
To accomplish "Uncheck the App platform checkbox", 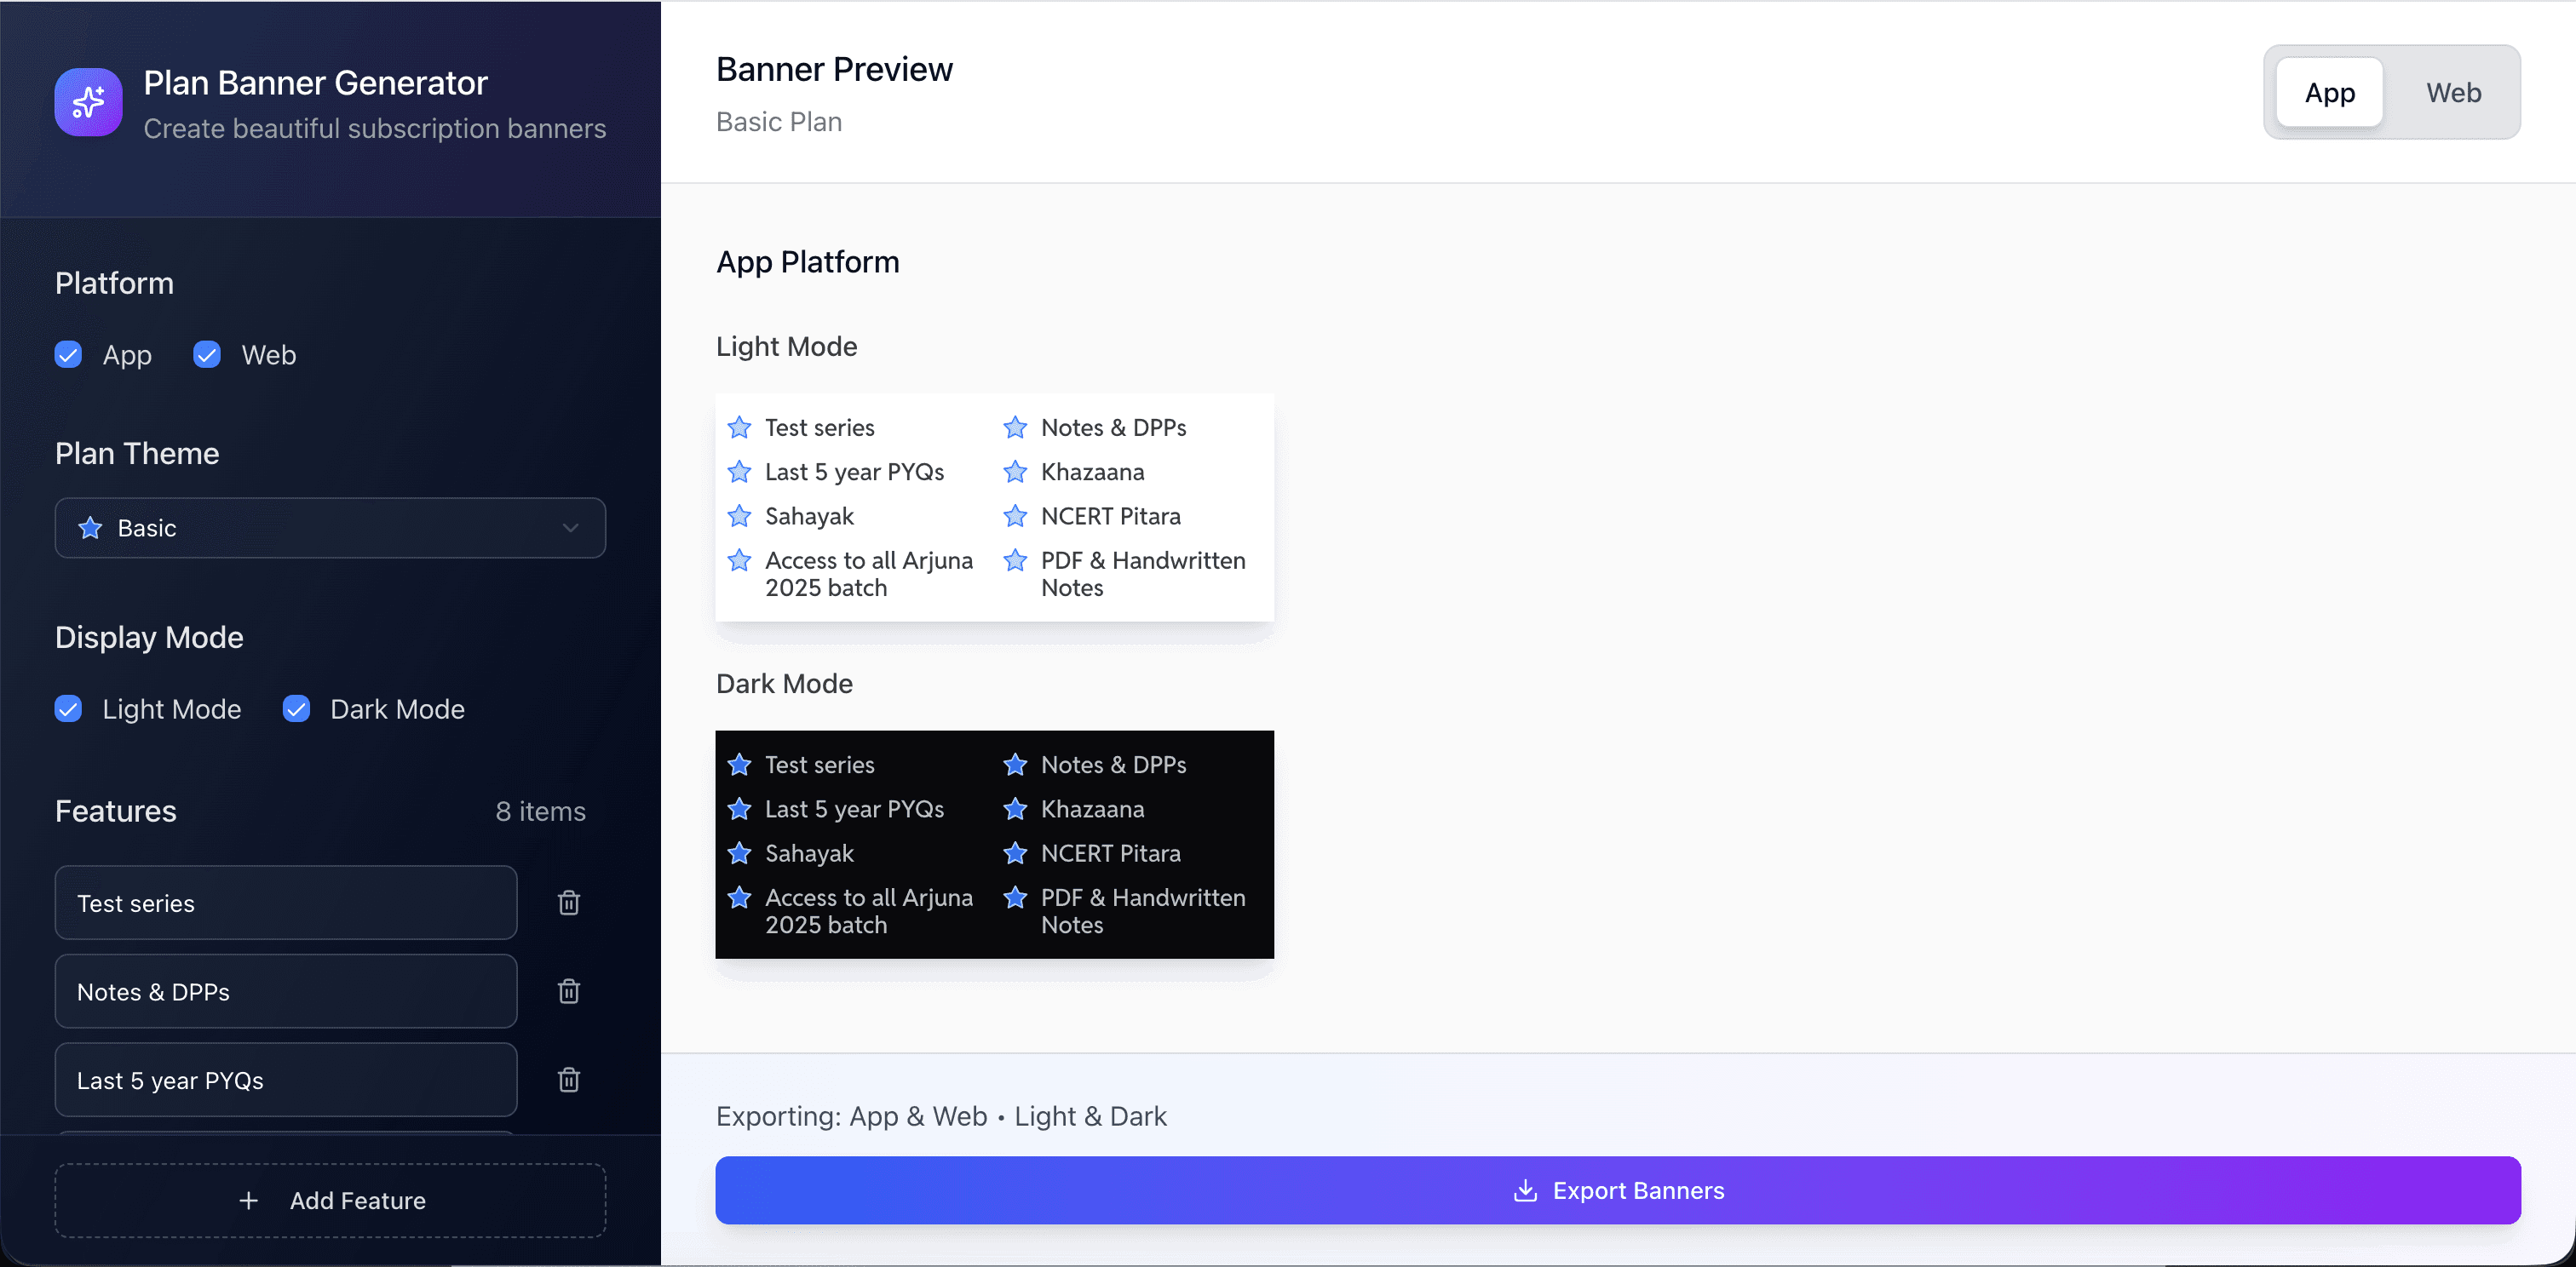I will (x=68, y=355).
